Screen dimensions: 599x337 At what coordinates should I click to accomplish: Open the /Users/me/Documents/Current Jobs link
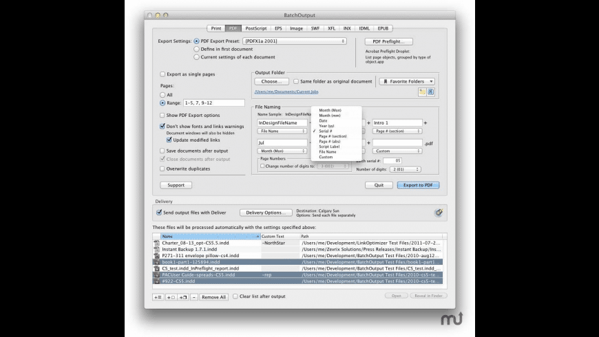(x=286, y=92)
